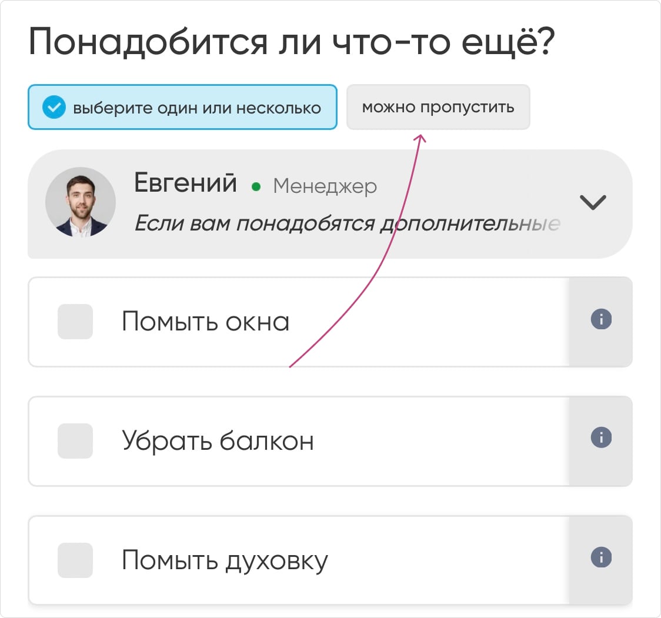Click the blue checkmark icon in the badge
Viewport: 661px width, 618px height.
pyautogui.click(x=54, y=108)
